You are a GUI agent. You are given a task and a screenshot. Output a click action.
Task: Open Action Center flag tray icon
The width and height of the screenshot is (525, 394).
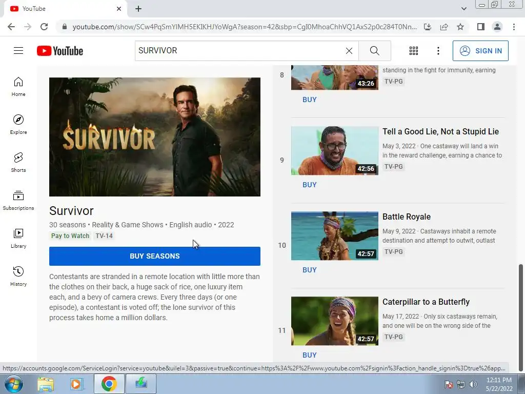coord(448,384)
